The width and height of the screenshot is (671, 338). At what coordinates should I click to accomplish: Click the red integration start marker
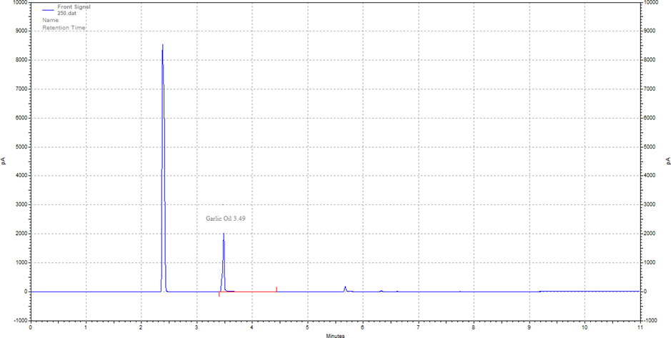(219, 294)
